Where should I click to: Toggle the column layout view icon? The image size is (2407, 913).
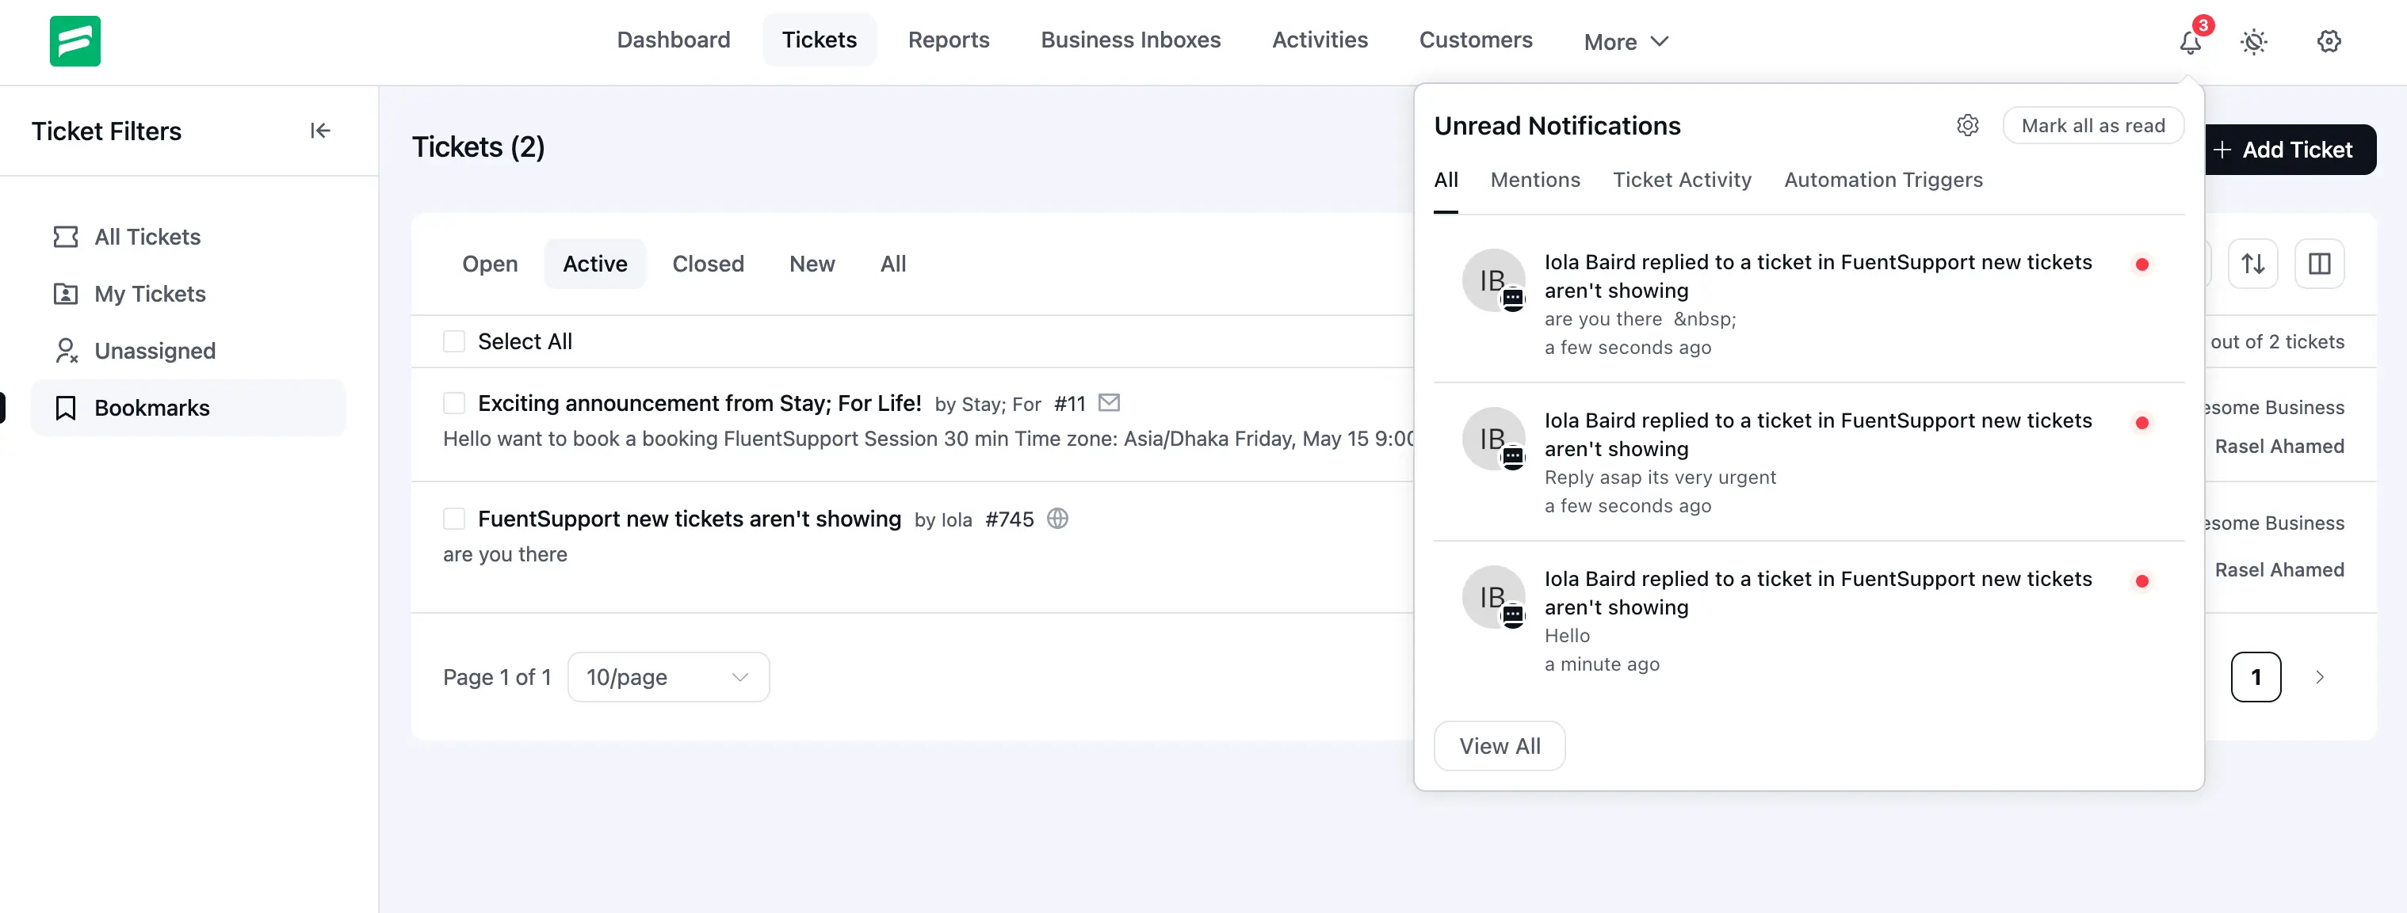pos(2319,264)
